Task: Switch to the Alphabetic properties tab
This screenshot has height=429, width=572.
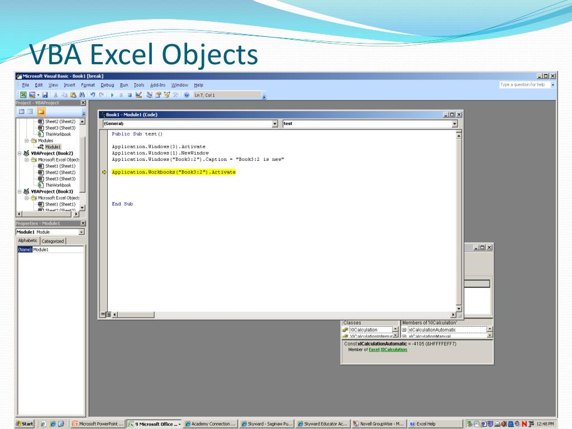Action: (28, 241)
